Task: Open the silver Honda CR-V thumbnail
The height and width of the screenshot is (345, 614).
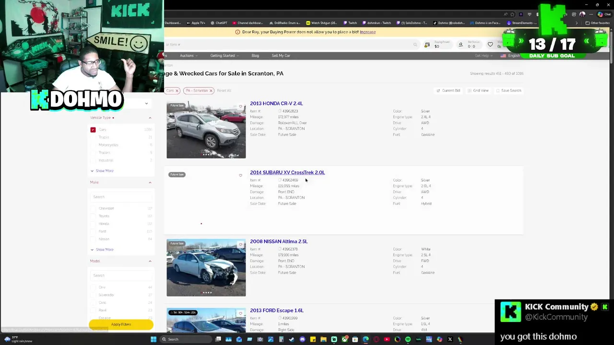Action: coord(206,129)
